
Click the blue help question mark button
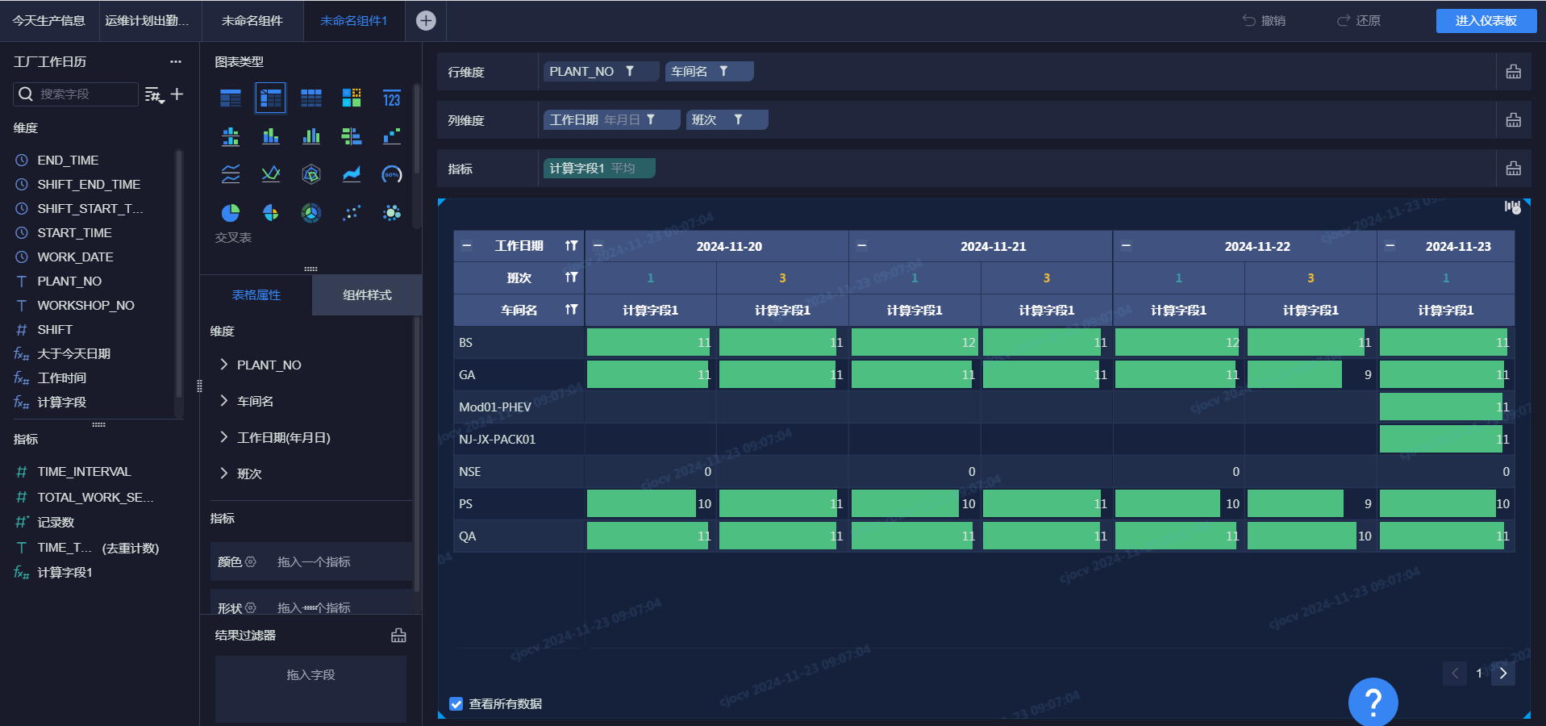tap(1373, 702)
